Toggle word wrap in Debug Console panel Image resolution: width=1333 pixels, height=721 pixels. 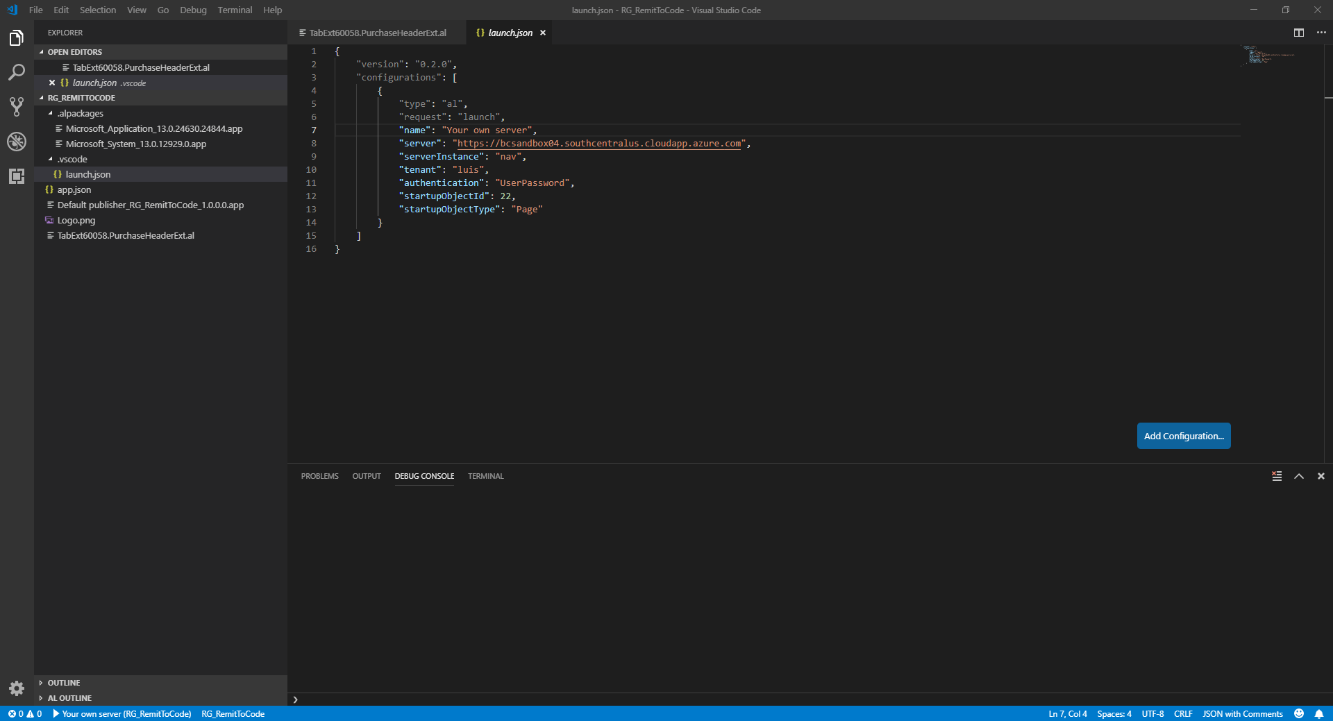click(1277, 476)
